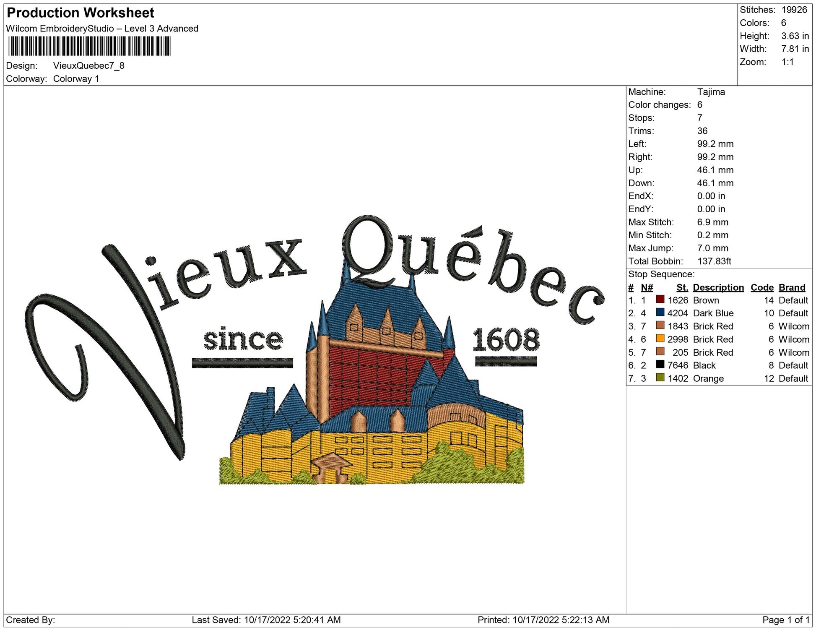Click the Brown 1626 color swatch
Viewport: 816px width, 628px height.
click(x=660, y=300)
